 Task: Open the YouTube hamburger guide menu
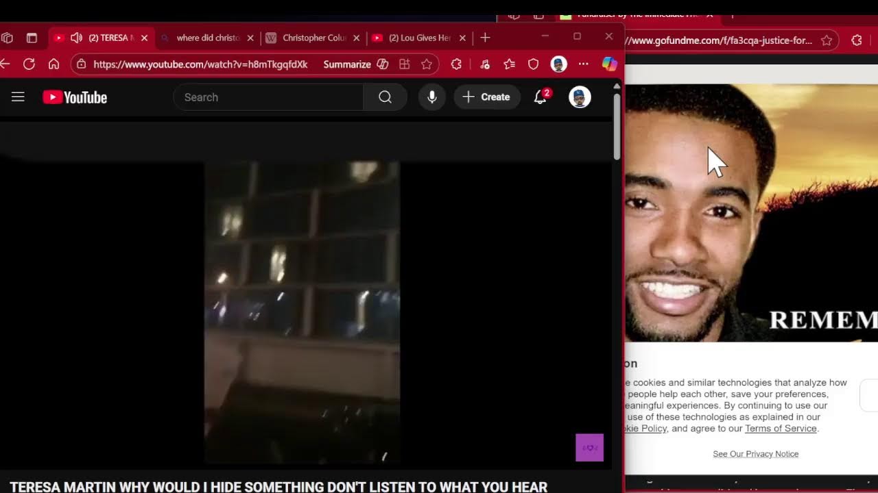[18, 97]
